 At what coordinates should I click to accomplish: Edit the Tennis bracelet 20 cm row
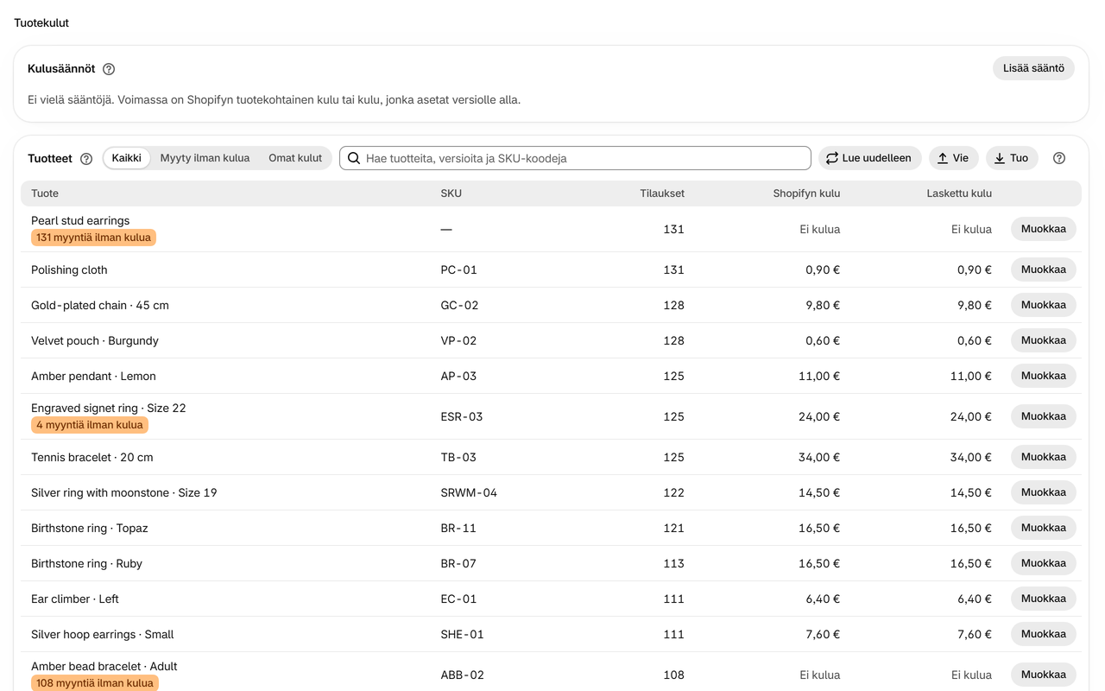1044,457
